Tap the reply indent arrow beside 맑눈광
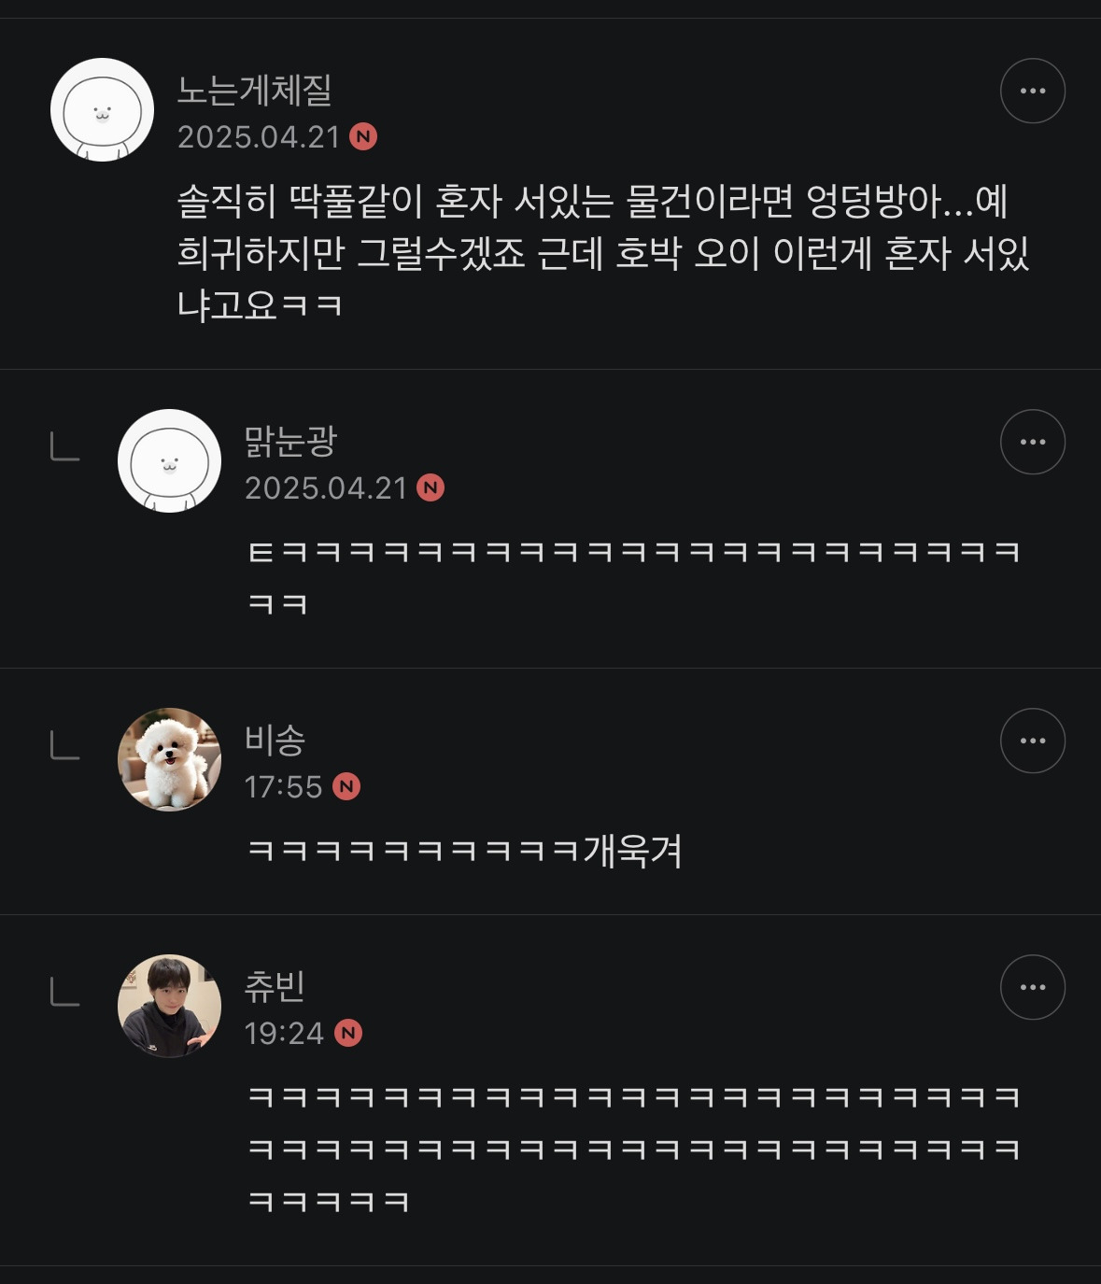This screenshot has height=1284, width=1101. click(x=64, y=447)
